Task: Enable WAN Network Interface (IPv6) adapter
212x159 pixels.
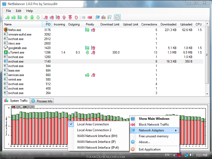Action: 99,148
